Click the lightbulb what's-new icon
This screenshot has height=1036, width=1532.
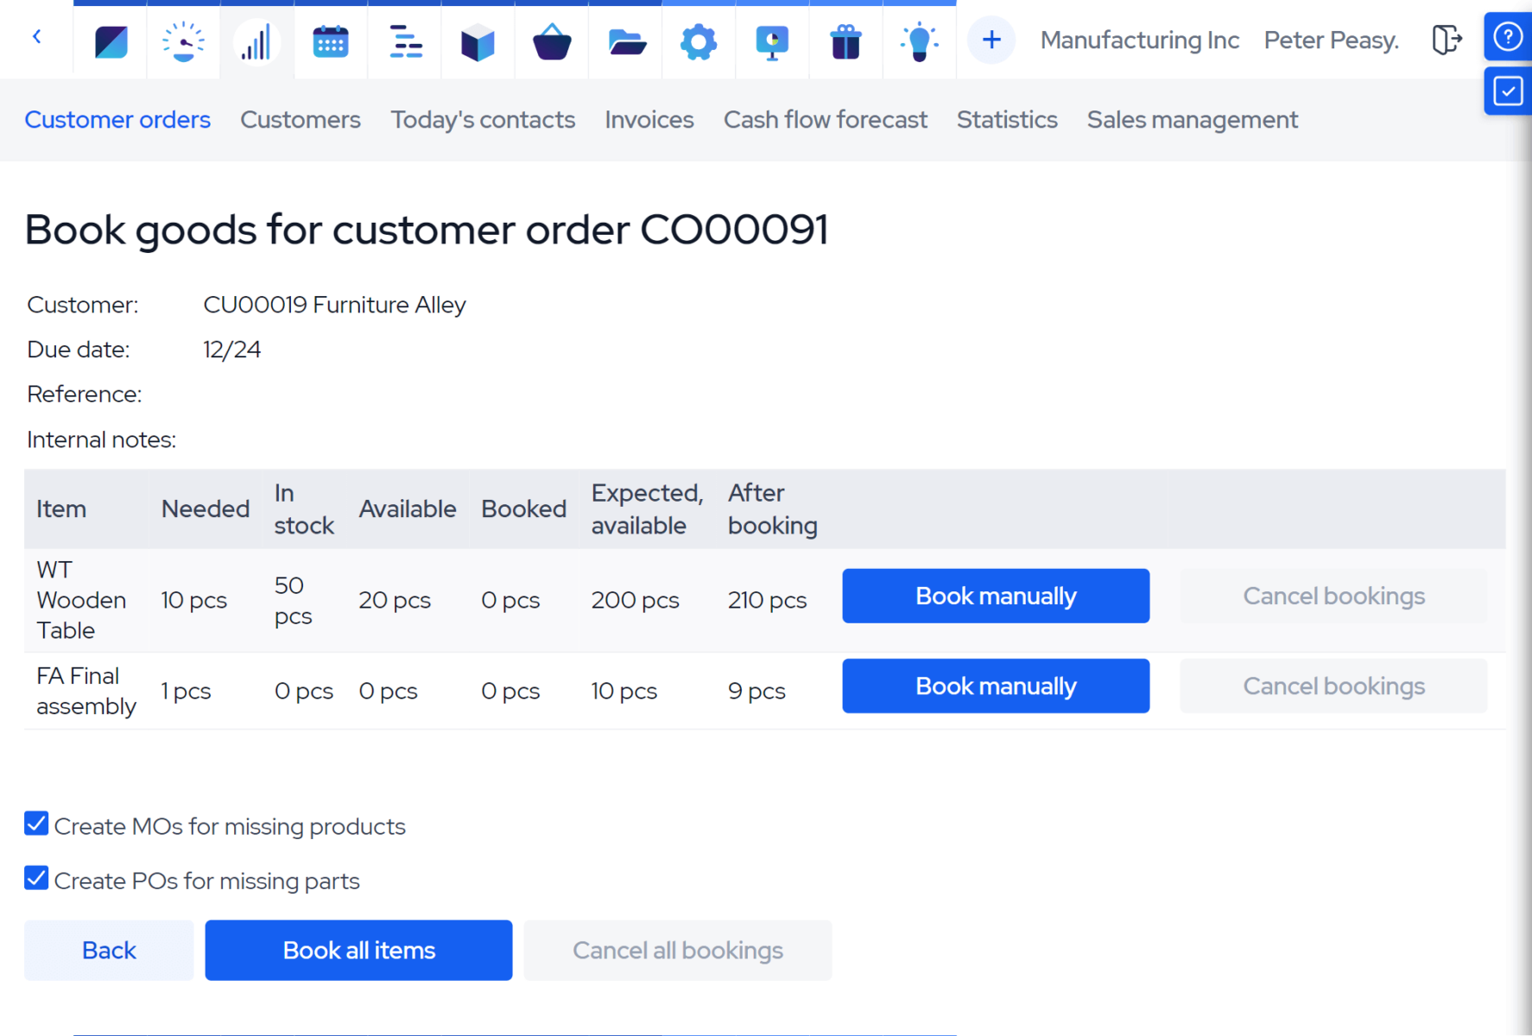coord(918,41)
